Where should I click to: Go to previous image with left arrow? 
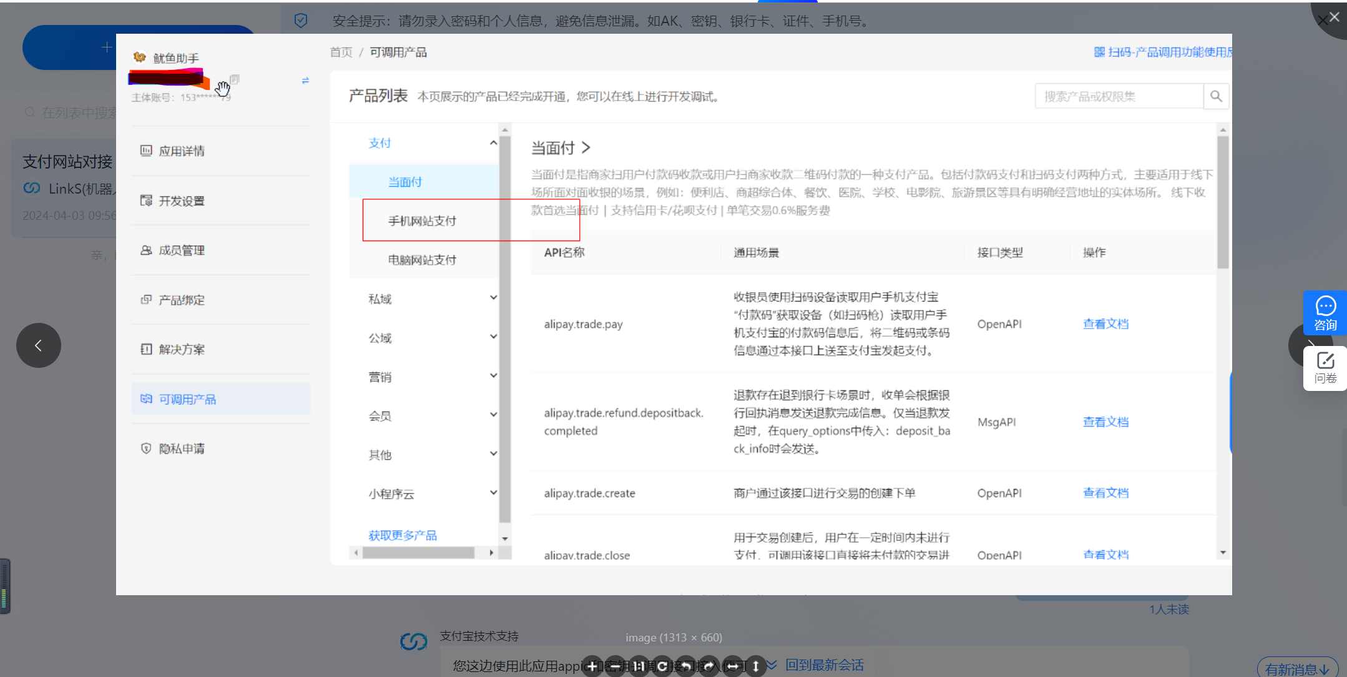click(39, 345)
